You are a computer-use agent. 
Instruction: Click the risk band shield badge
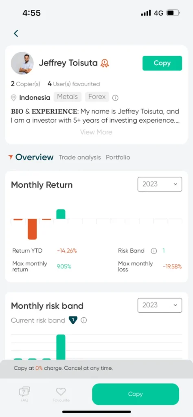point(72,320)
